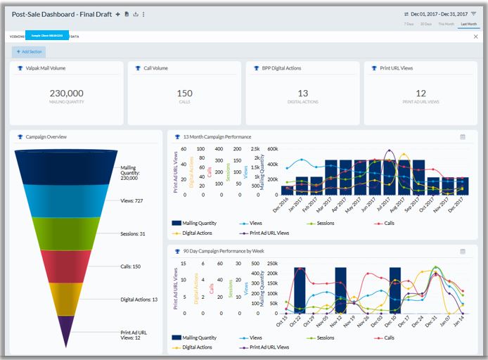Click the copy document icon in header
Image resolution: width=488 pixels, height=360 pixels.
127,14
